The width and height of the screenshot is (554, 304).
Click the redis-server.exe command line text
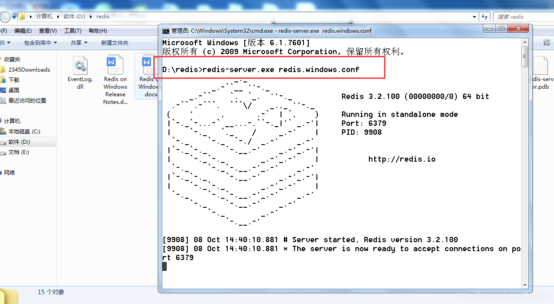coord(281,69)
